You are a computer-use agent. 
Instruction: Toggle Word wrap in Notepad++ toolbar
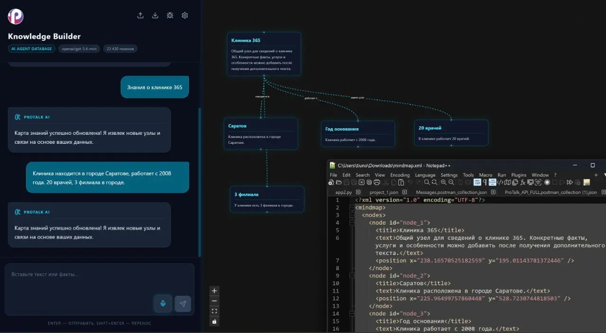tap(477, 182)
